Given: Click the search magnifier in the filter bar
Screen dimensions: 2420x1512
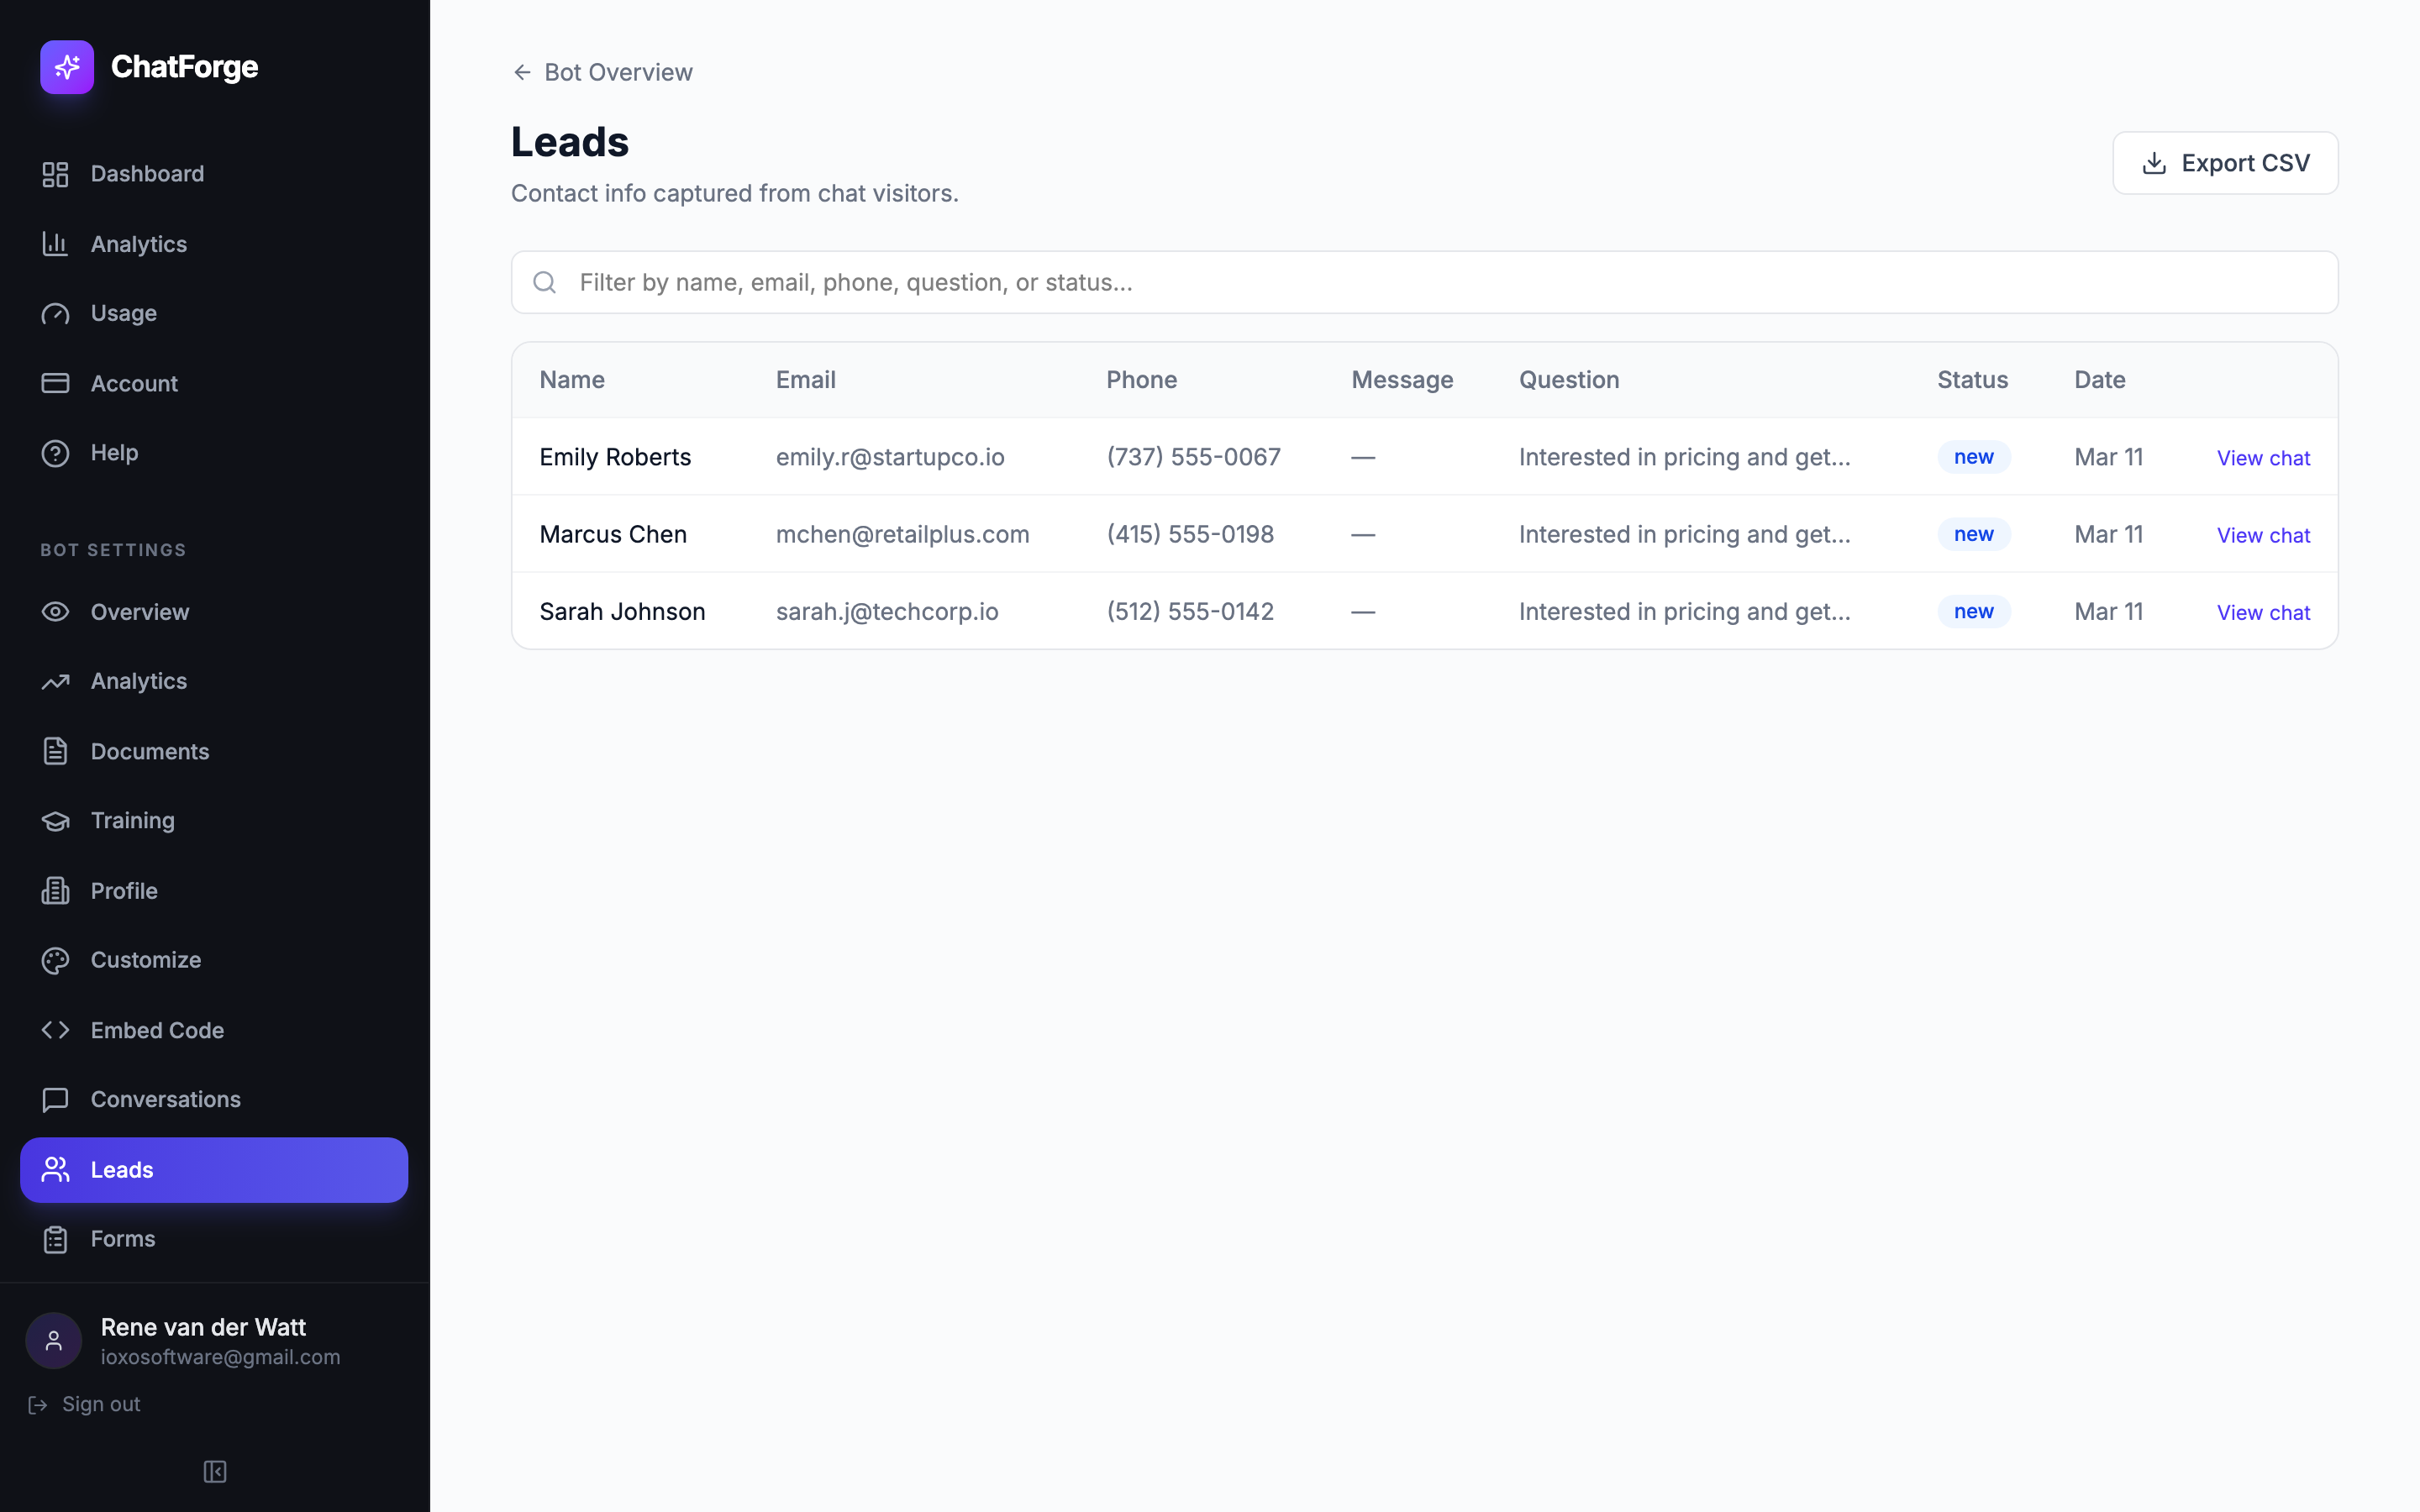Looking at the screenshot, I should point(545,282).
